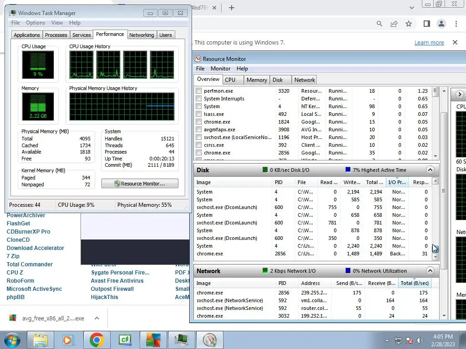Click volume speaker tray icon

tap(420, 340)
